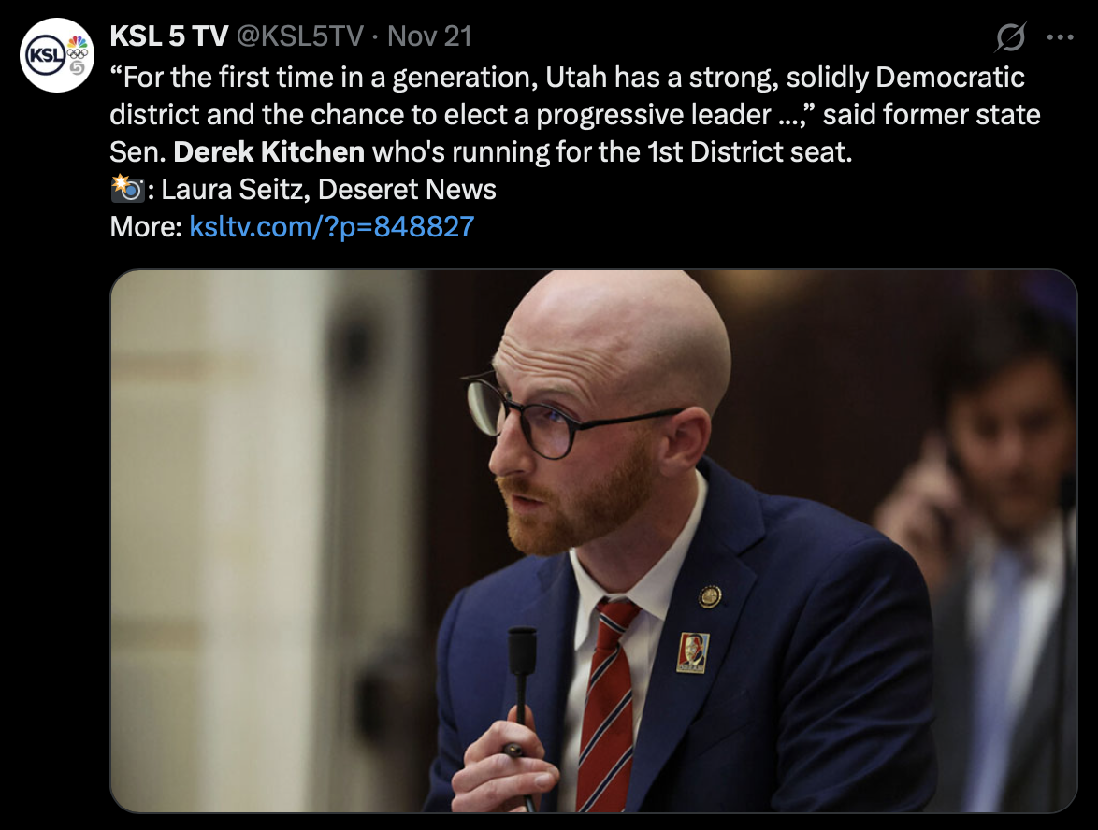Click the "More:" label text

pyautogui.click(x=146, y=227)
